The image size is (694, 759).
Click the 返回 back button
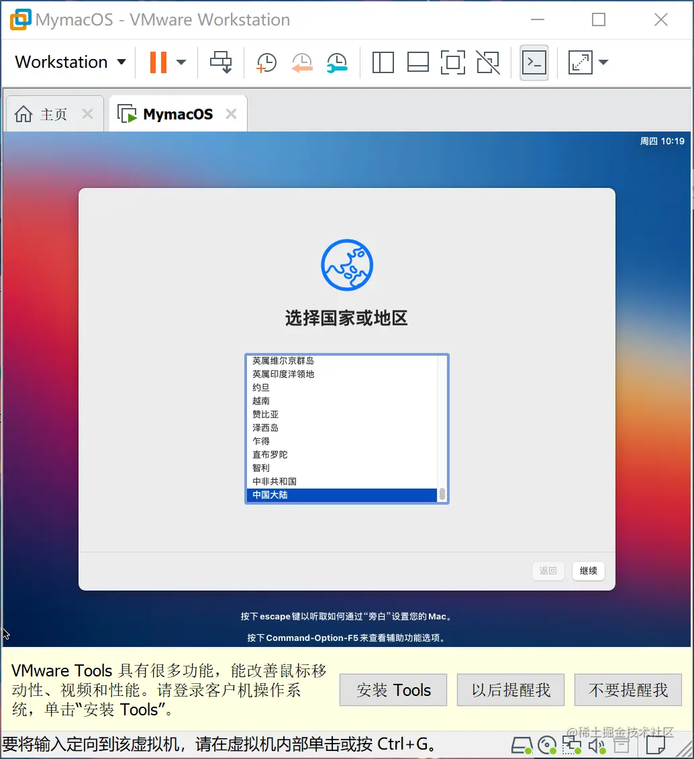point(548,570)
